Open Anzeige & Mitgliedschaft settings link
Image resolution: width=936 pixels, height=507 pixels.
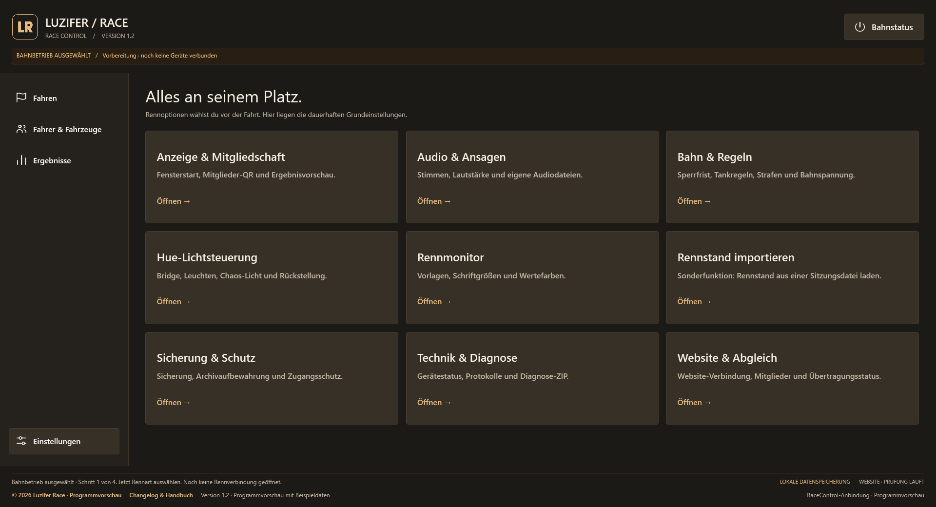click(x=173, y=201)
